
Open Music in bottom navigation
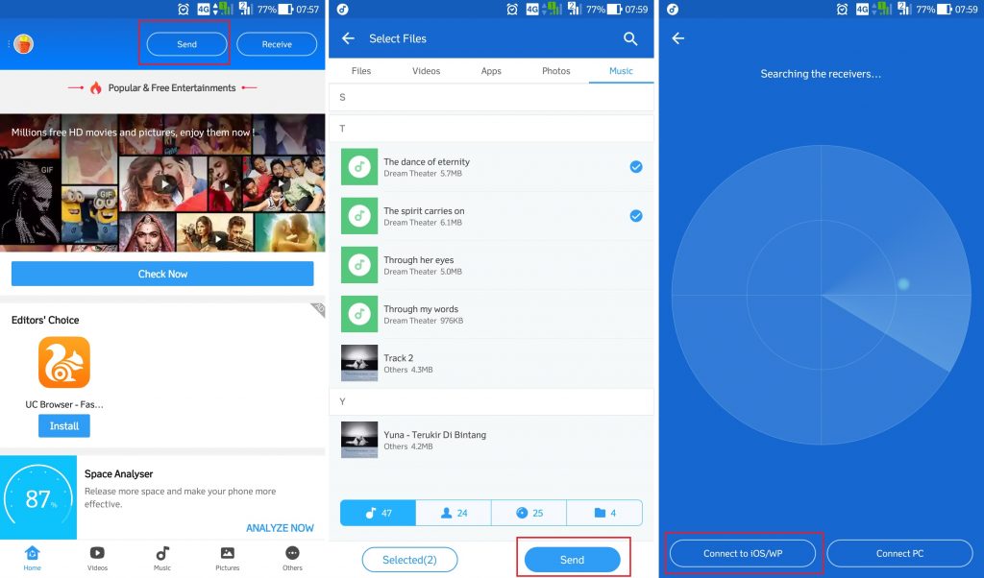coord(162,558)
